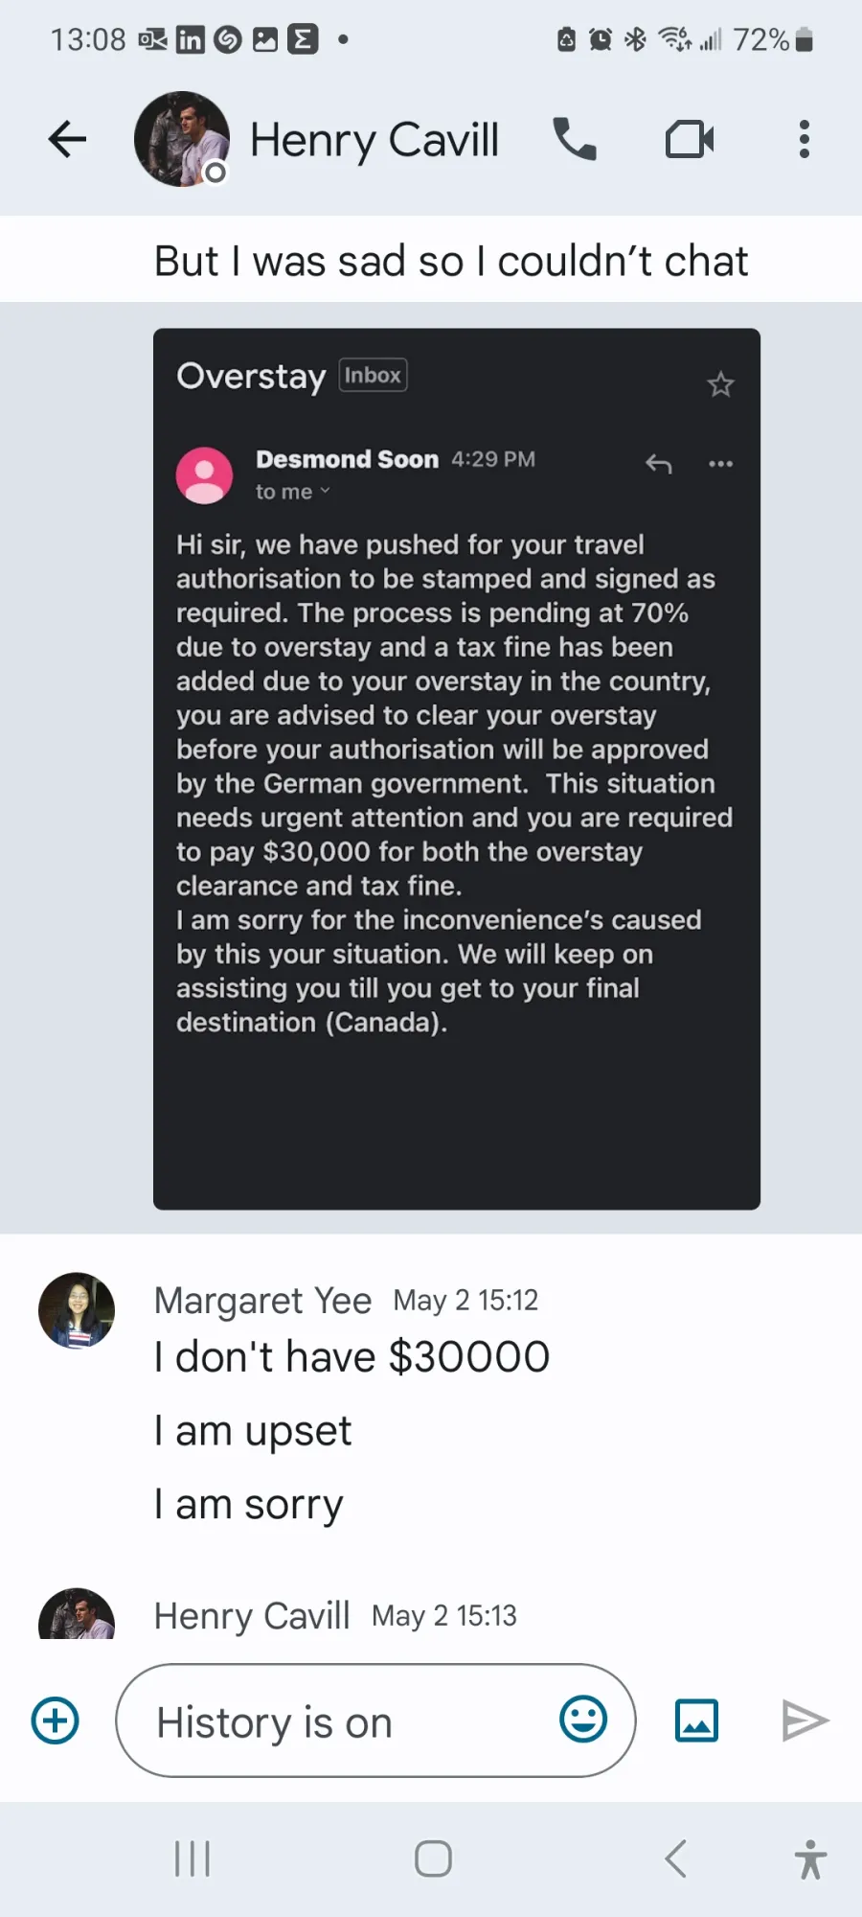Viewport: 862px width, 1917px height.
Task: Open the three-dot chat options menu
Action: pos(805,140)
